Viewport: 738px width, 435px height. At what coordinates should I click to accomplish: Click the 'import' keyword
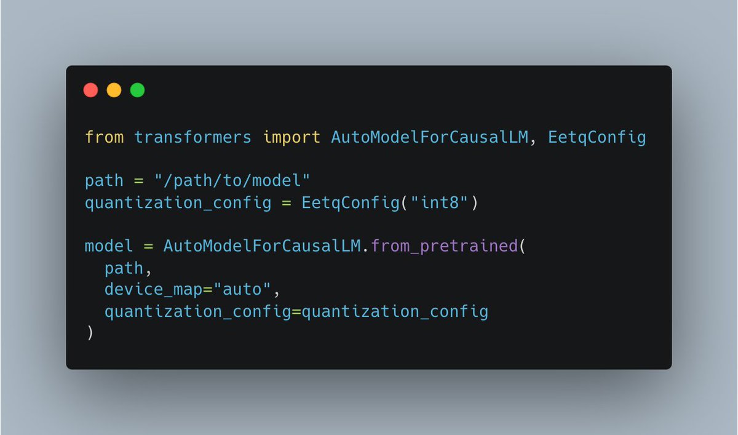pyautogui.click(x=292, y=137)
